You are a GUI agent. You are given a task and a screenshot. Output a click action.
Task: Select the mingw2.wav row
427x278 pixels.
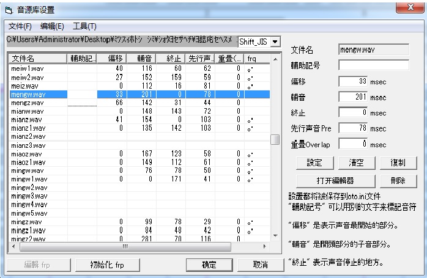tap(139, 188)
